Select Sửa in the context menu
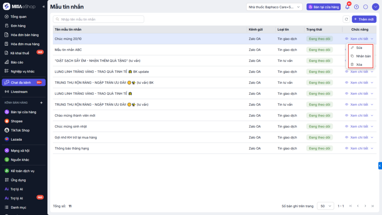382x215 pixels. point(359,48)
